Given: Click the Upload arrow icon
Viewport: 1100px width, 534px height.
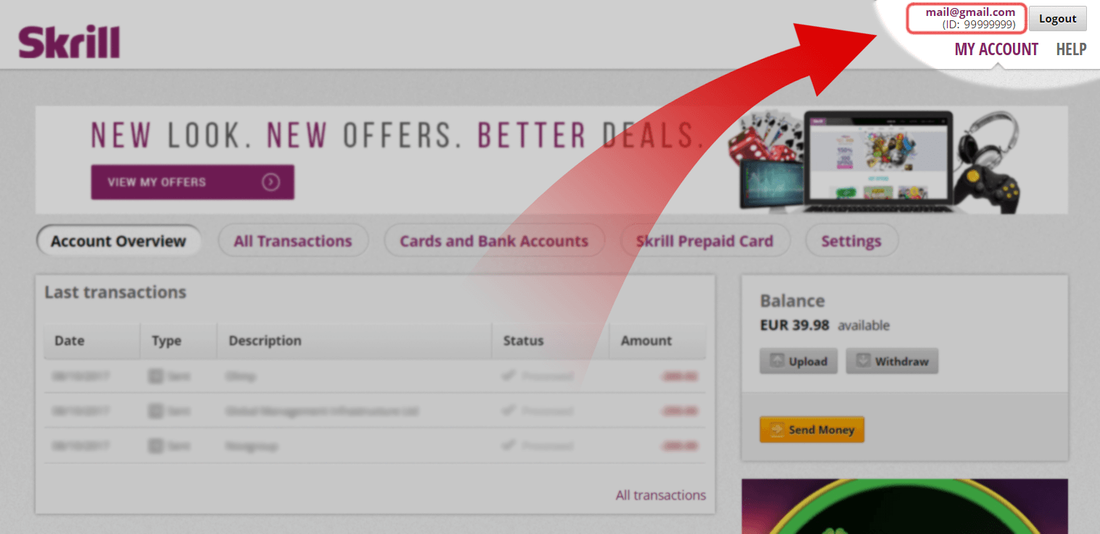Looking at the screenshot, I should (x=777, y=361).
